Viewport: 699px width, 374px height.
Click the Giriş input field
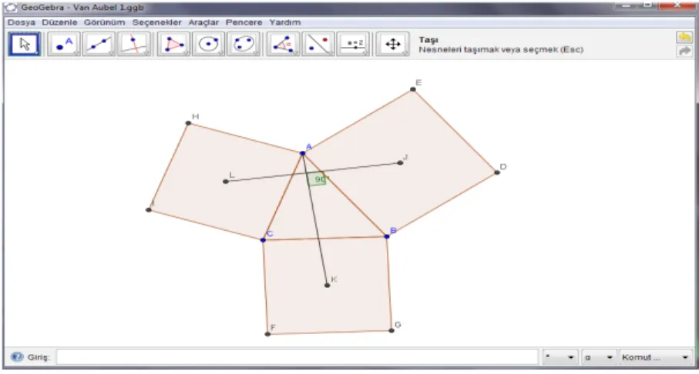point(297,357)
